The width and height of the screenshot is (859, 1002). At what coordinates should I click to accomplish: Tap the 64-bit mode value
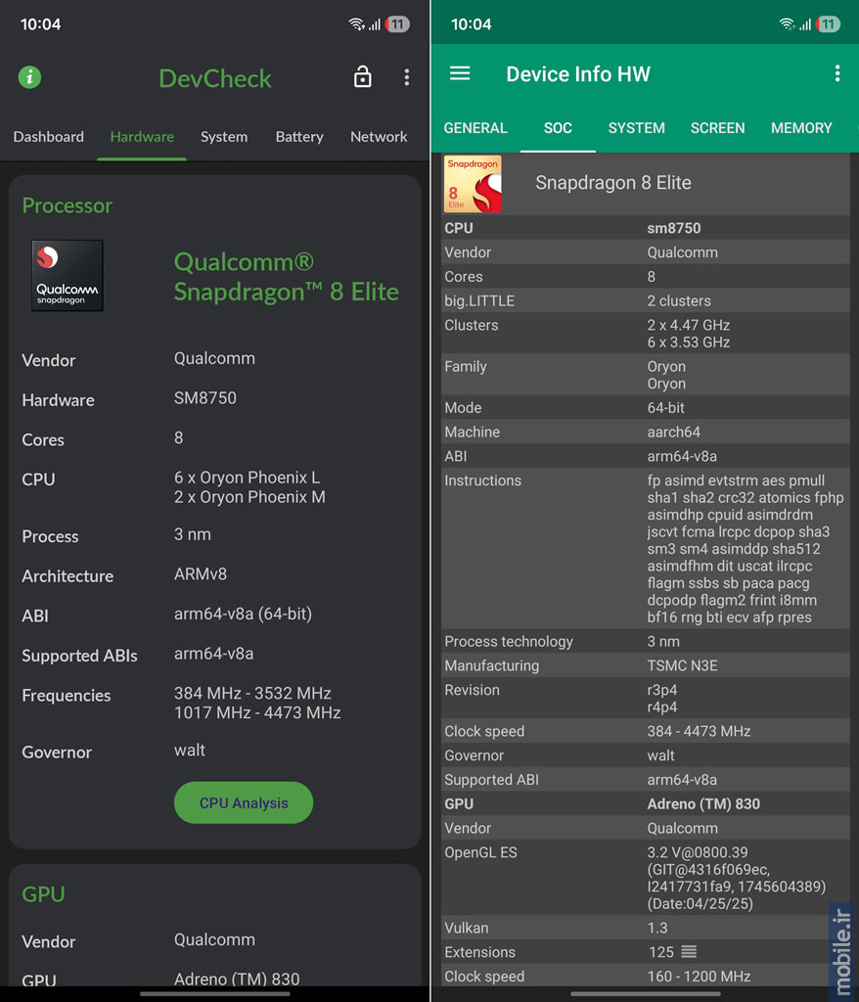(666, 408)
